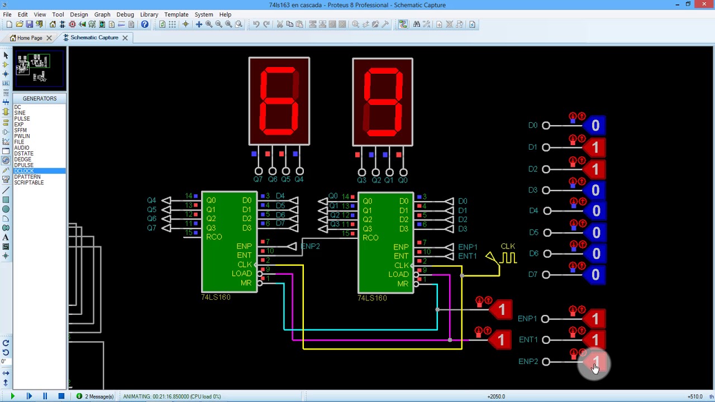This screenshot has width=715, height=402.
Task: Redraw the display with the refresh icon
Action: click(163, 25)
